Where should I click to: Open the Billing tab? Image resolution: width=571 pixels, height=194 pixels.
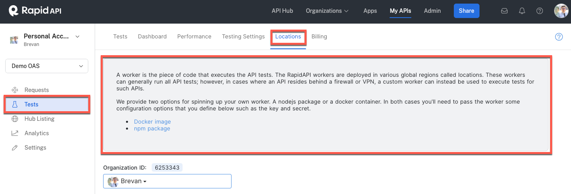coord(319,36)
